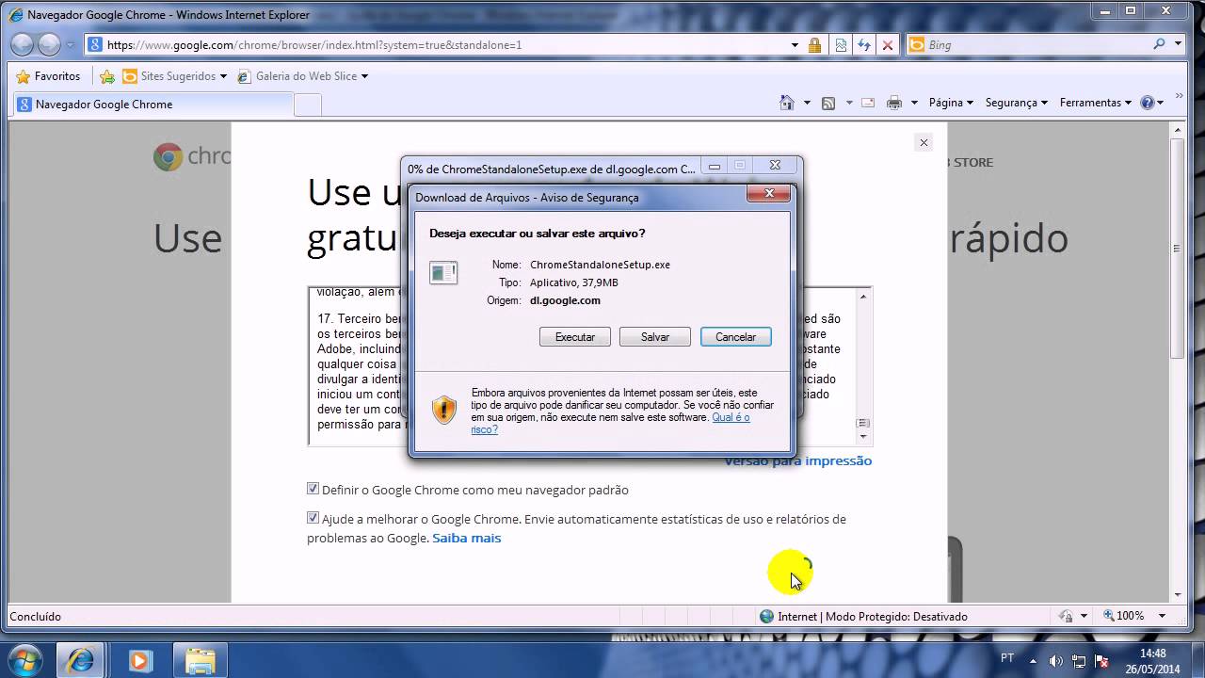The height and width of the screenshot is (678, 1205).
Task: Click the Chrome logo on the page
Action: point(168,156)
